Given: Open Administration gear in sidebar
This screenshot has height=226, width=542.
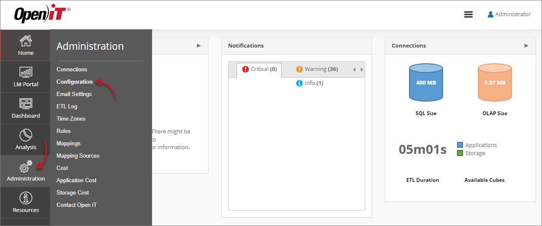Looking at the screenshot, I should (x=25, y=171).
